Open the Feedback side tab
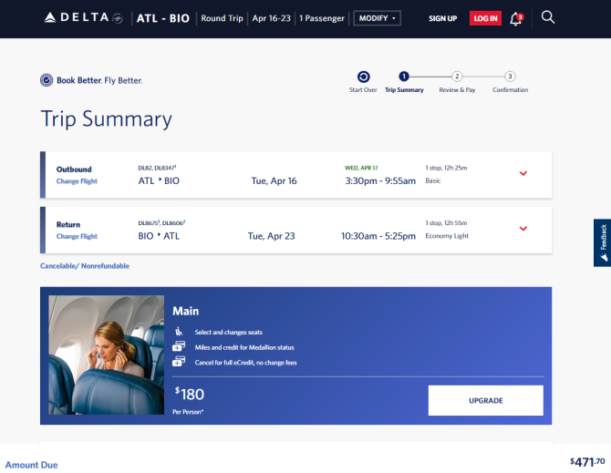This screenshot has width=611, height=473. 603,242
